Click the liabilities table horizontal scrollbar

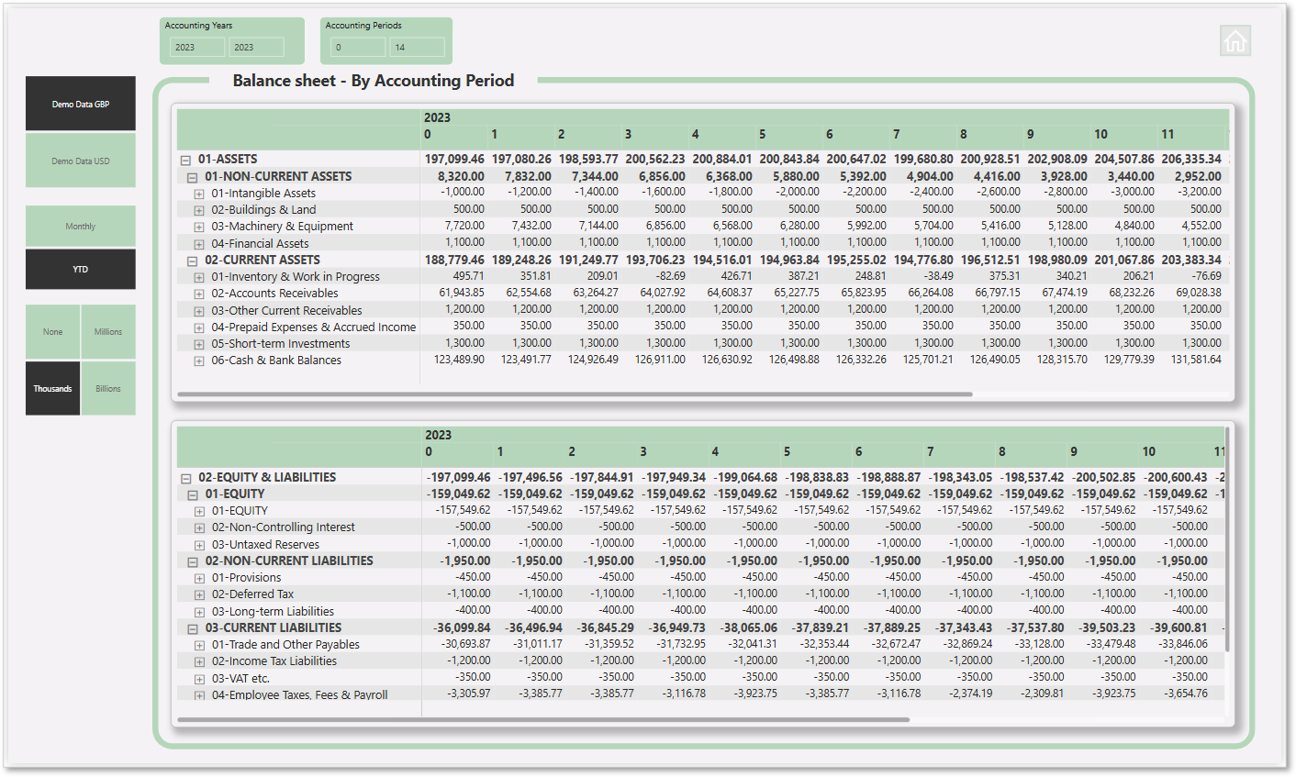543,719
